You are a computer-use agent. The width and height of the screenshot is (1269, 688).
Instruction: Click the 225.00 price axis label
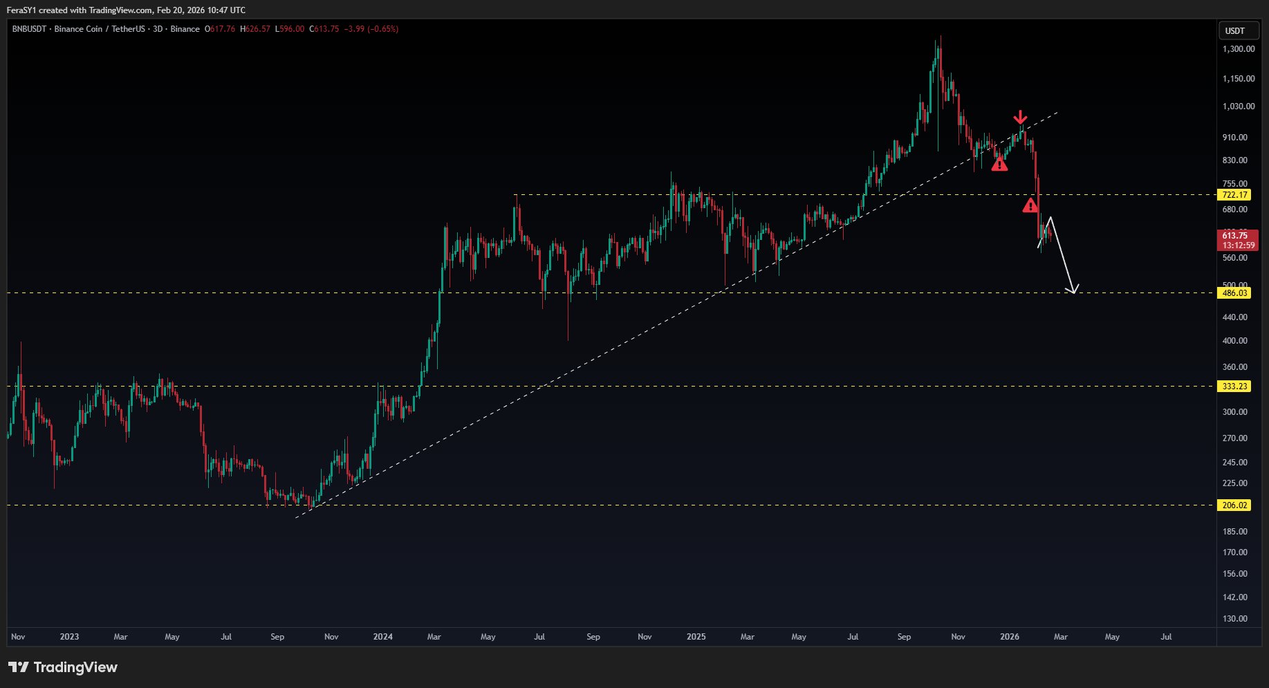coord(1235,483)
